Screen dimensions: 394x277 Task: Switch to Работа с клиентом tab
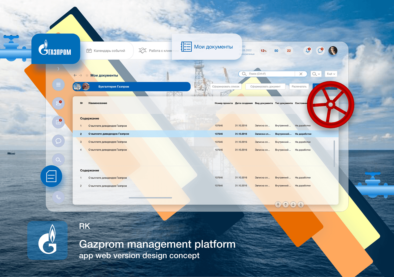(158, 51)
